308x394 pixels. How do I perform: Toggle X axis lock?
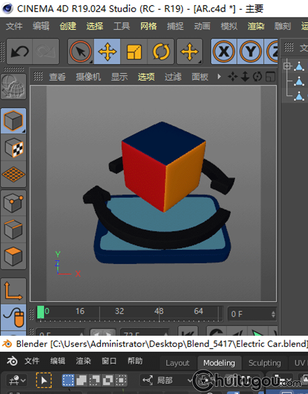(224, 52)
